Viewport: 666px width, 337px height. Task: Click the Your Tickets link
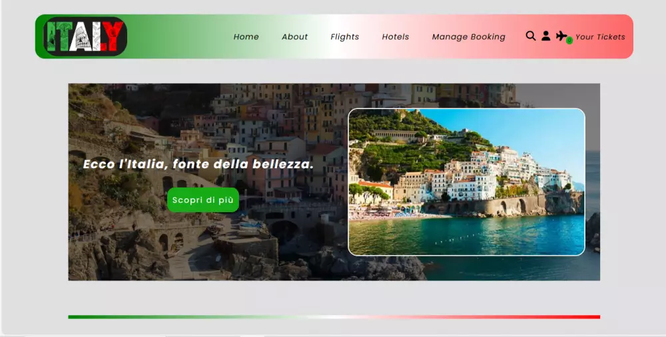click(x=600, y=37)
